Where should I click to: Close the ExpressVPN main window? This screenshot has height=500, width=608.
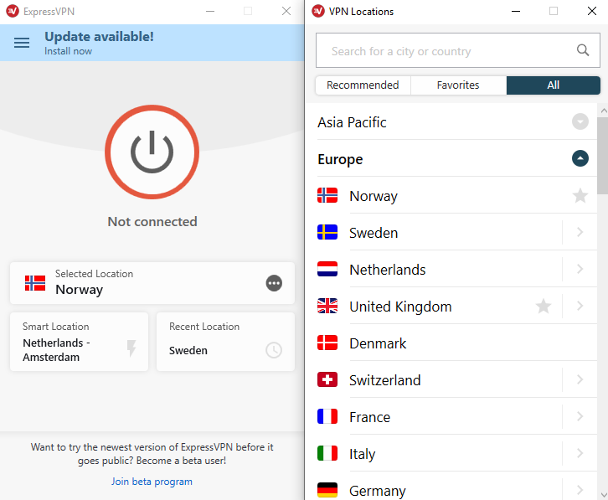click(286, 11)
